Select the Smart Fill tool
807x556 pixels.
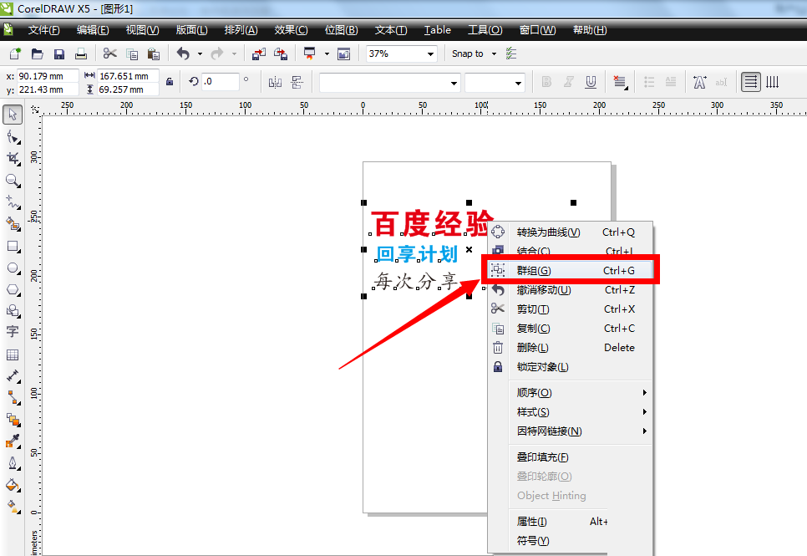click(x=13, y=224)
